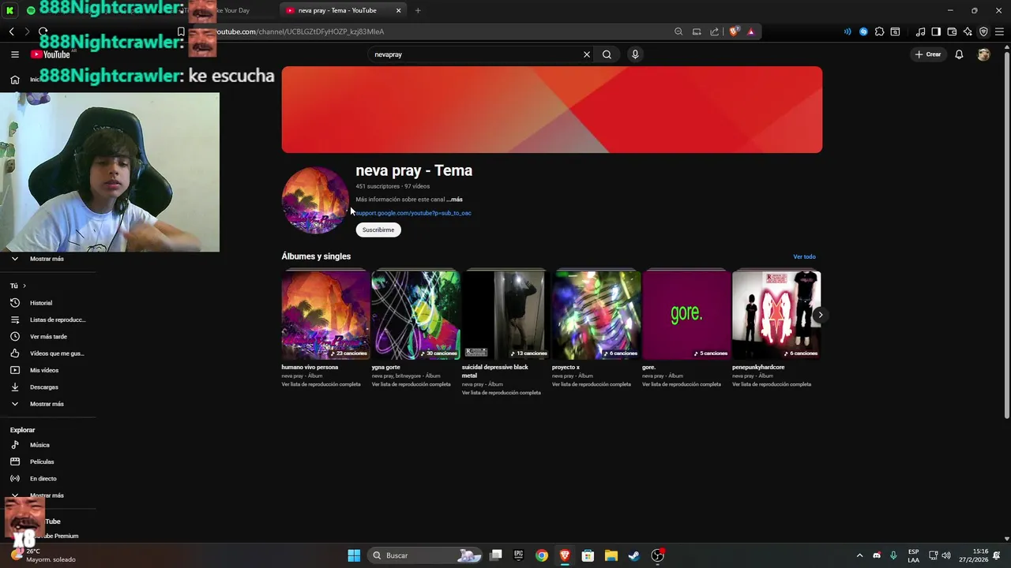The image size is (1011, 568).
Task: Go to the YouTube home logo
Action: tap(51, 54)
